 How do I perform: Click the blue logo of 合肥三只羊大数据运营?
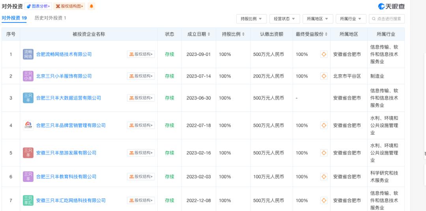click(28, 98)
